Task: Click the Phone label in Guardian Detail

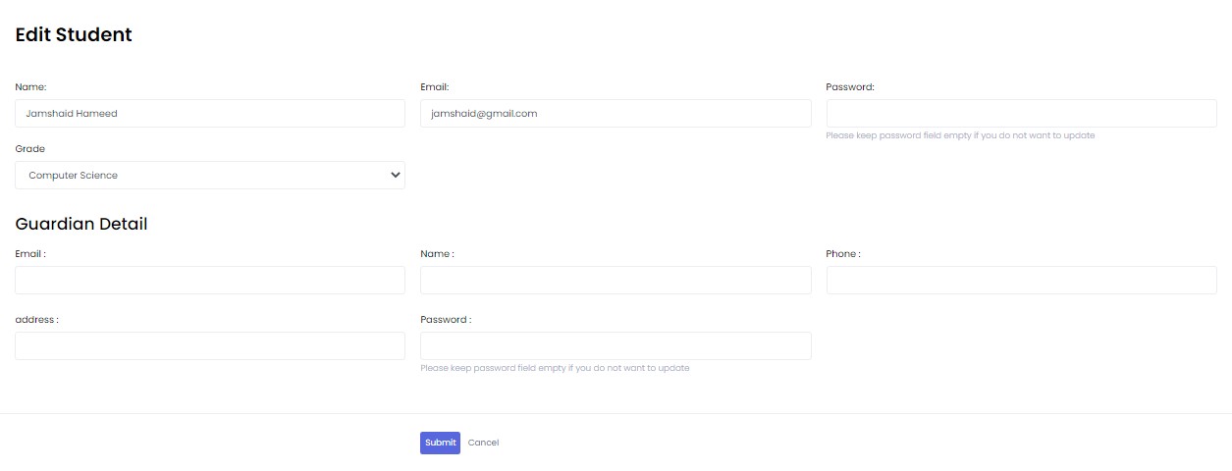Action: [x=842, y=254]
